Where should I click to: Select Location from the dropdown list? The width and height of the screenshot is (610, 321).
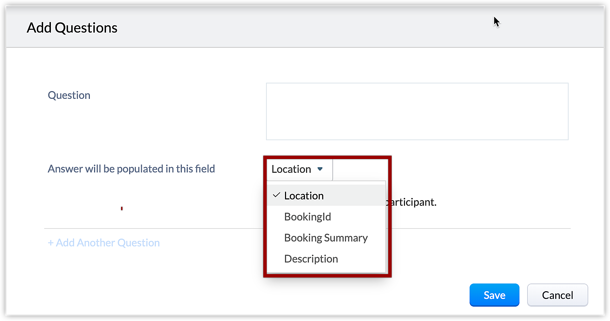304,196
